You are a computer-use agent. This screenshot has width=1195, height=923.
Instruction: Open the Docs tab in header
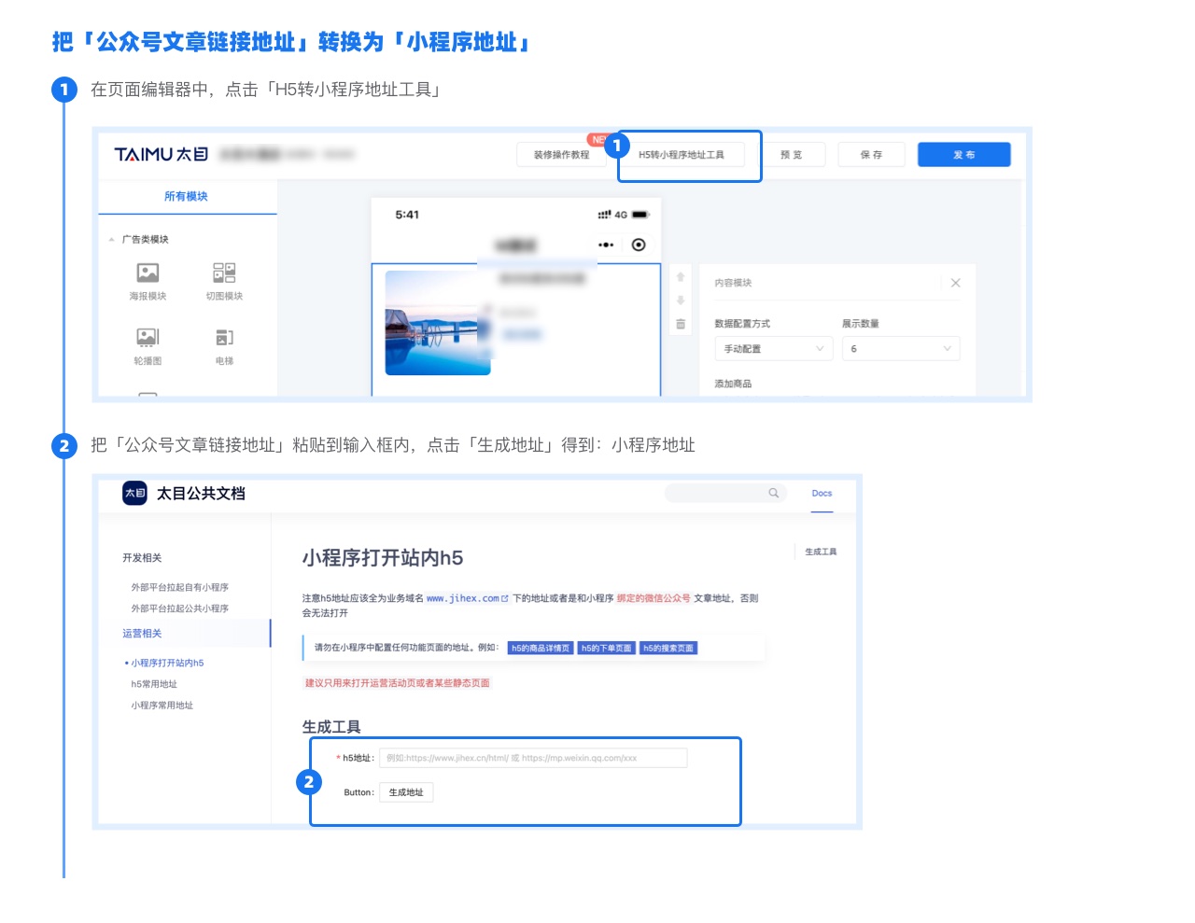pos(822,493)
